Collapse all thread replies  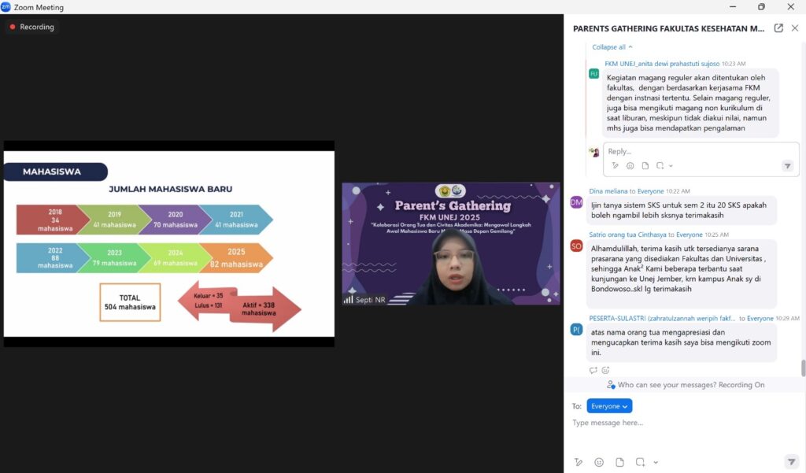point(612,47)
